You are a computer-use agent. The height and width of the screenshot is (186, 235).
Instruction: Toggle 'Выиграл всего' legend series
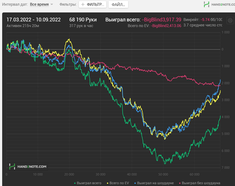pos(88,183)
